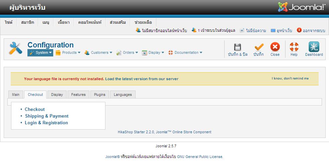The height and width of the screenshot is (167, 329).
Task: Jump to Login & Registration section
Action: (47, 123)
